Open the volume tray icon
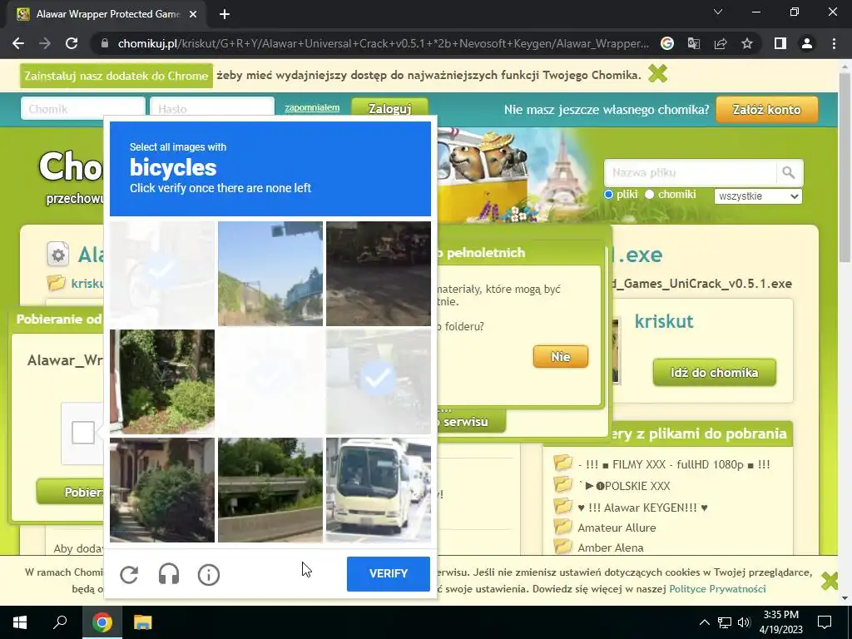 [x=744, y=622]
